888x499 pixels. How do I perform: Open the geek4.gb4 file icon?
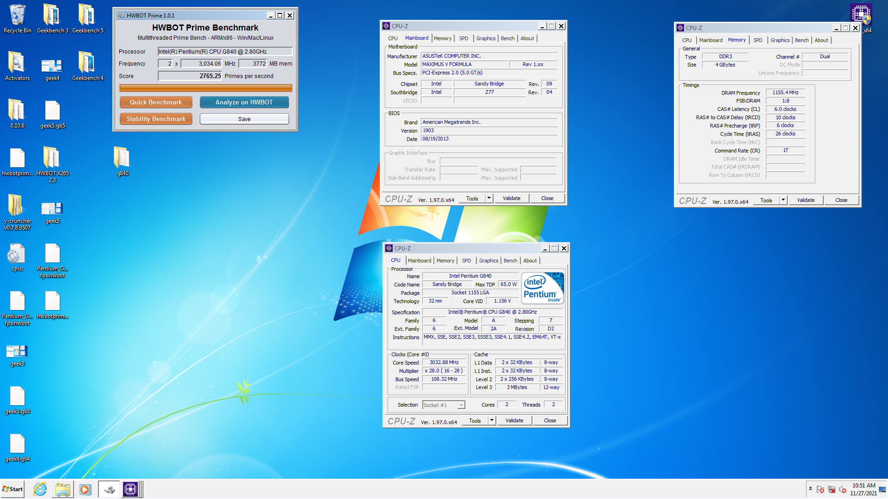click(17, 447)
